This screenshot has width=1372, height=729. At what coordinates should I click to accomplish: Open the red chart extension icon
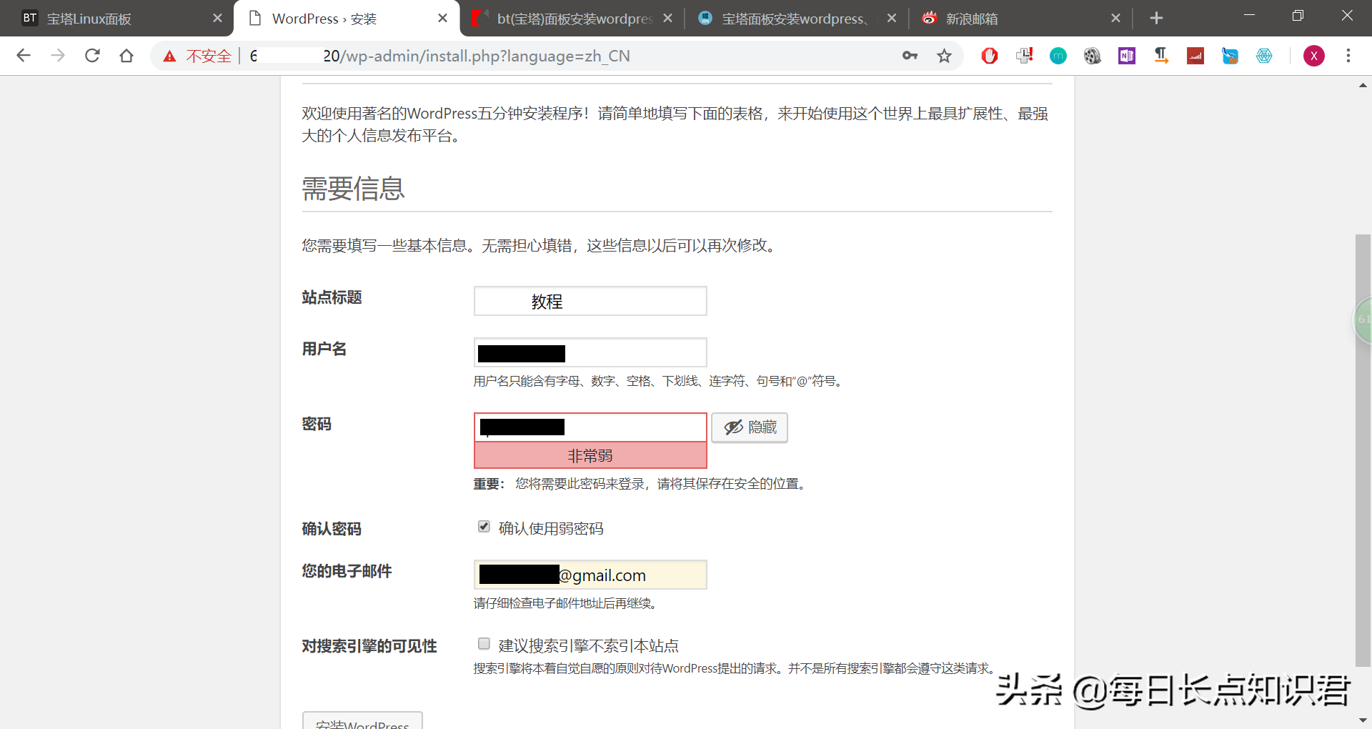(1195, 56)
